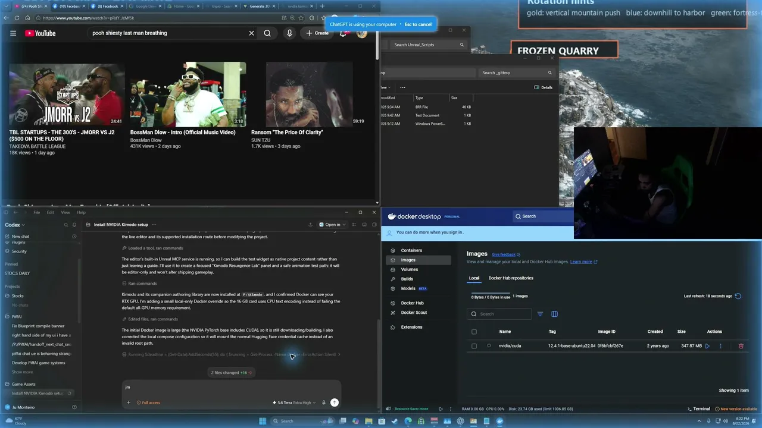Open the 5.6 Terra Extra High model selector
Viewport: 762px width, 428px height.
(294, 402)
